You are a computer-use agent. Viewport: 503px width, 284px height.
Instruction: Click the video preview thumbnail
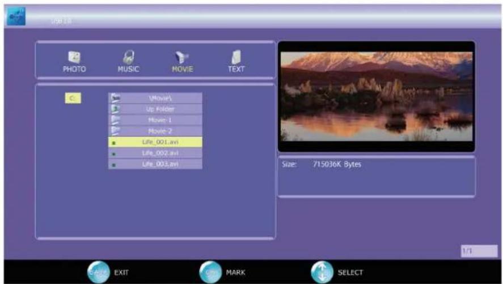tap(377, 96)
